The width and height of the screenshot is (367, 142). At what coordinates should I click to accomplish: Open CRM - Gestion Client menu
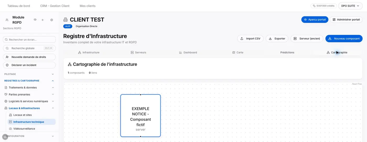click(x=55, y=6)
